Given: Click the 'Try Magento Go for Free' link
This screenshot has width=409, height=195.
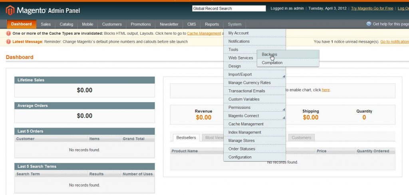Looking at the screenshot, I should 372,8.
